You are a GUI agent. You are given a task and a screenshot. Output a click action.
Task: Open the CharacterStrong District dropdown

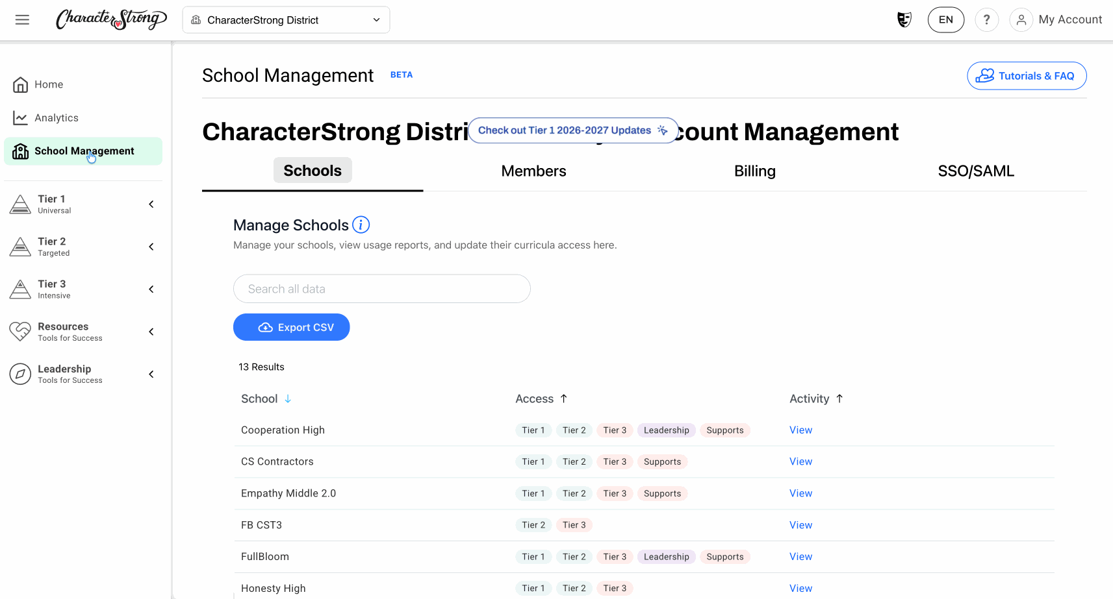286,20
